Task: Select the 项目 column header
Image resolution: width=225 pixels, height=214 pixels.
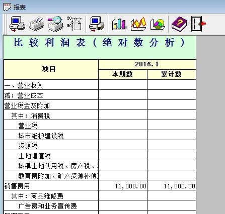Action: click(51, 69)
